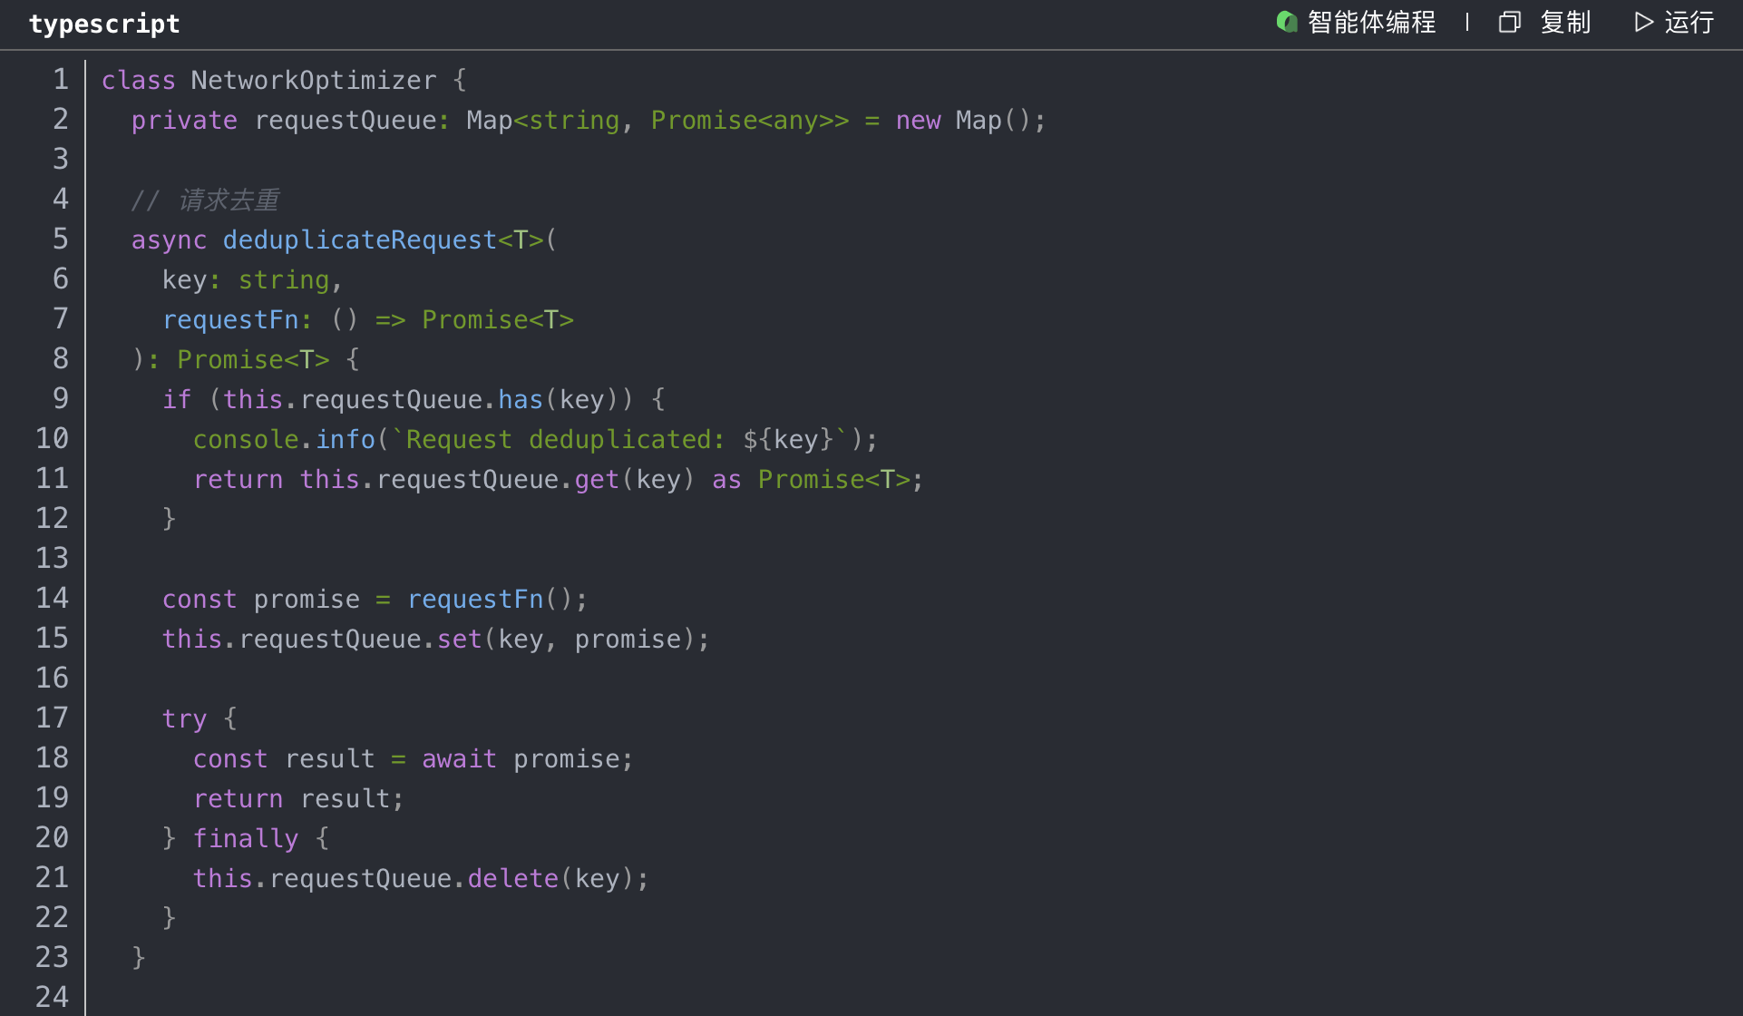Click the 请求去重 comment text

229,200
